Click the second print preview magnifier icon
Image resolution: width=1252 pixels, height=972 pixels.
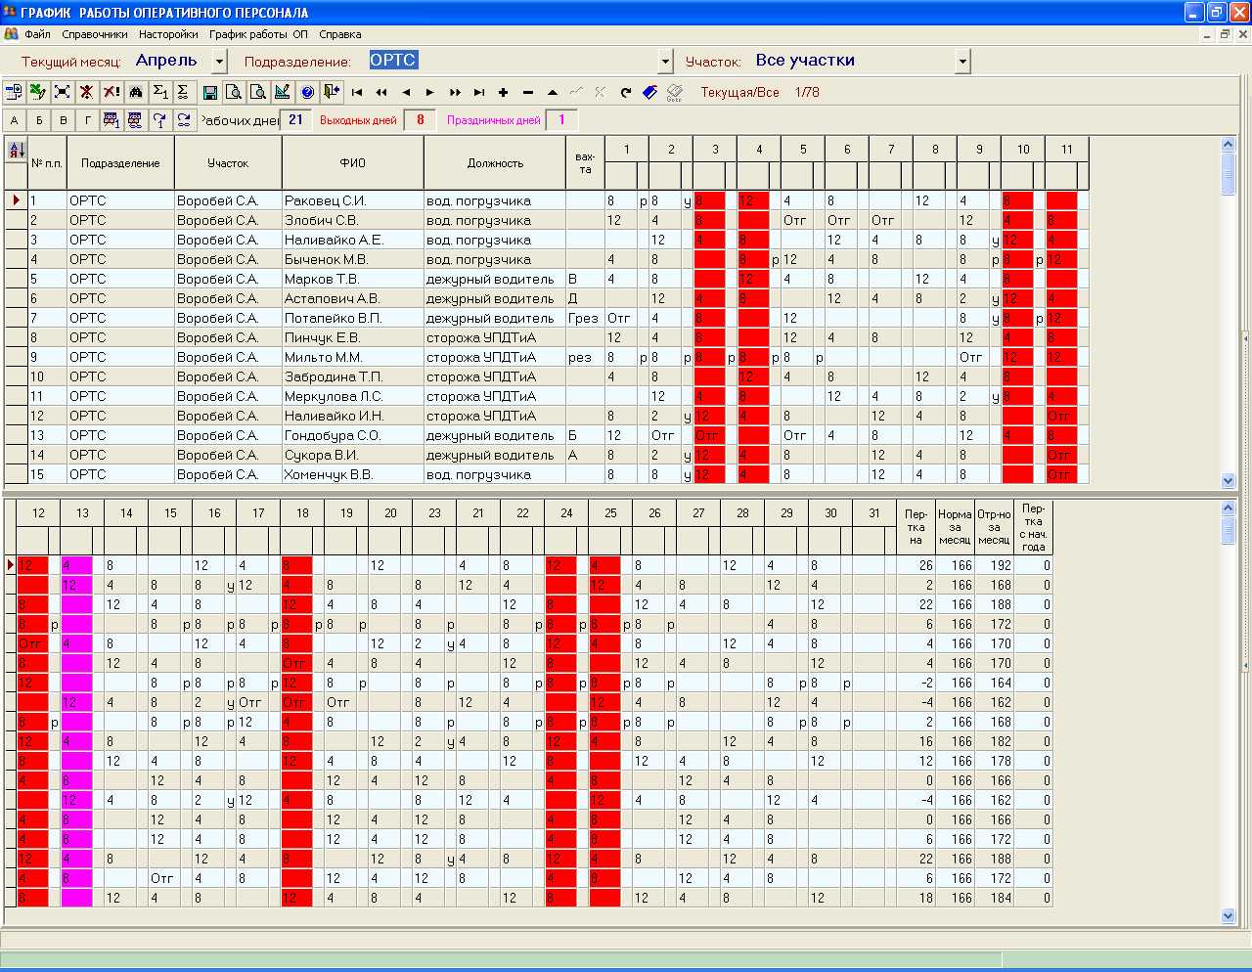coord(259,92)
